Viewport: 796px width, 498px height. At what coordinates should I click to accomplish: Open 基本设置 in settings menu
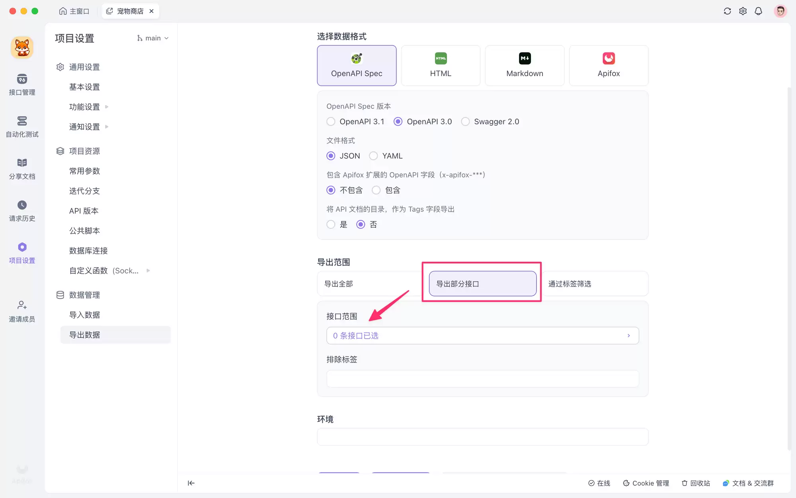(84, 87)
